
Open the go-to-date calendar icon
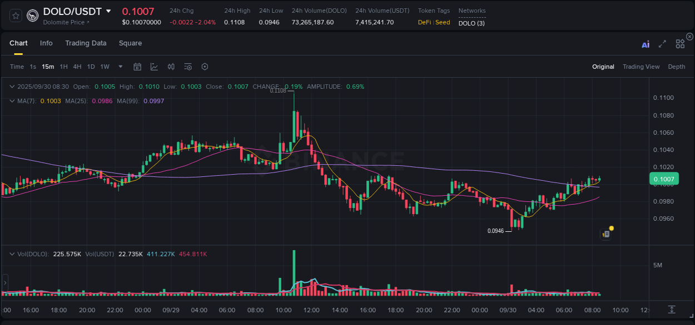click(x=137, y=67)
